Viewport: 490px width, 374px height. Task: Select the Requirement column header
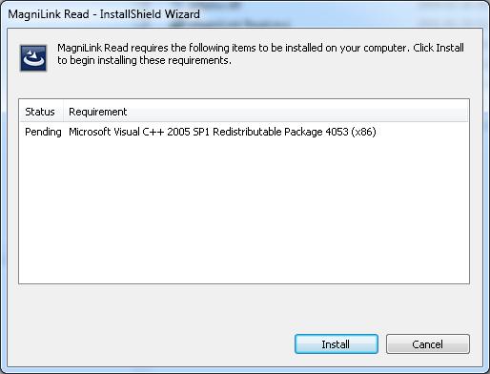[98, 112]
